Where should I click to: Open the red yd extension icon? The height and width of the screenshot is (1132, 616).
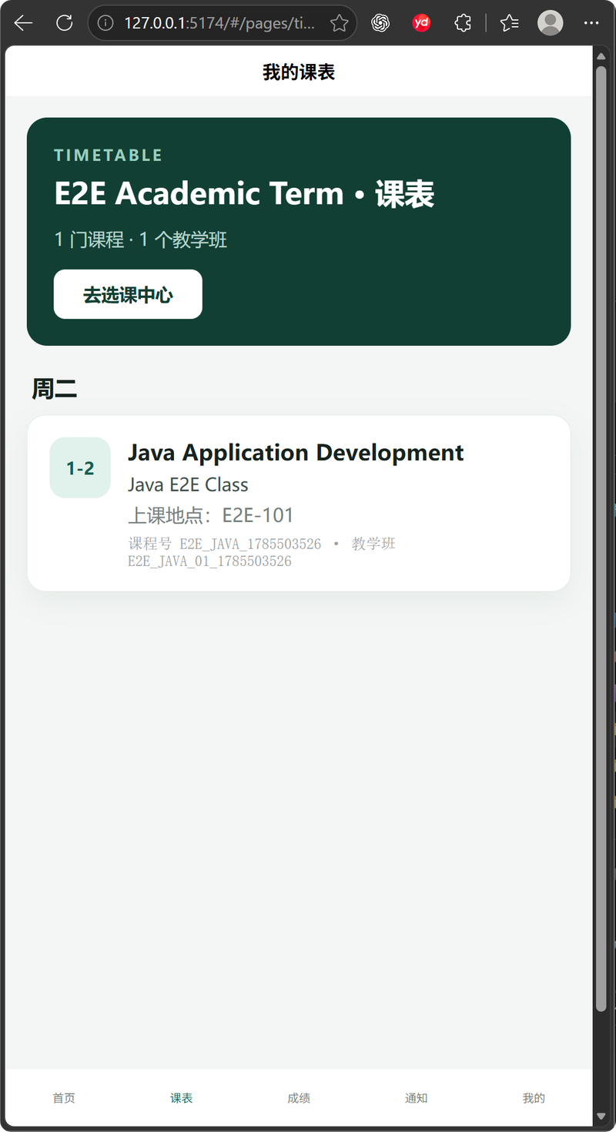click(421, 23)
